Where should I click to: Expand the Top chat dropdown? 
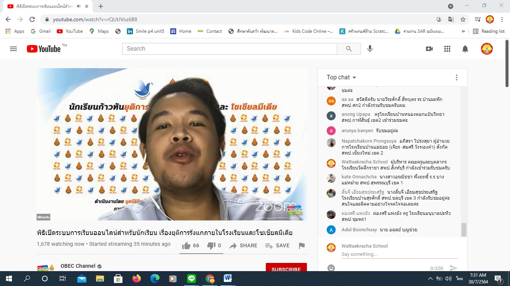(341, 77)
